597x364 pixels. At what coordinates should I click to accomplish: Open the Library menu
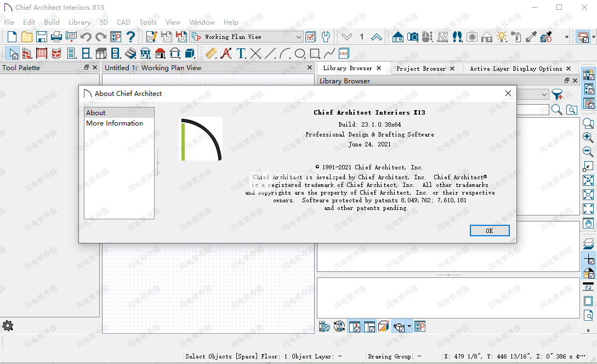coord(79,22)
